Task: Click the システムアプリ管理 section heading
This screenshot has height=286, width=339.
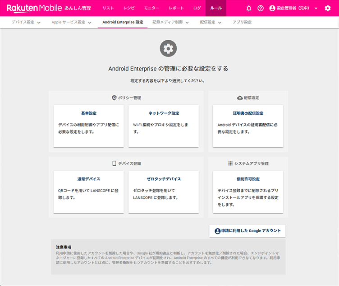Action: 252,164
